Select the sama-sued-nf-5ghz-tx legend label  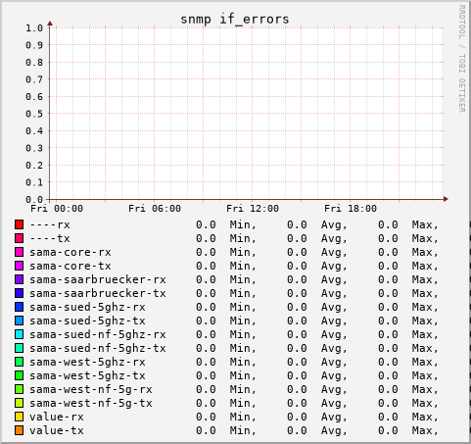(98, 349)
